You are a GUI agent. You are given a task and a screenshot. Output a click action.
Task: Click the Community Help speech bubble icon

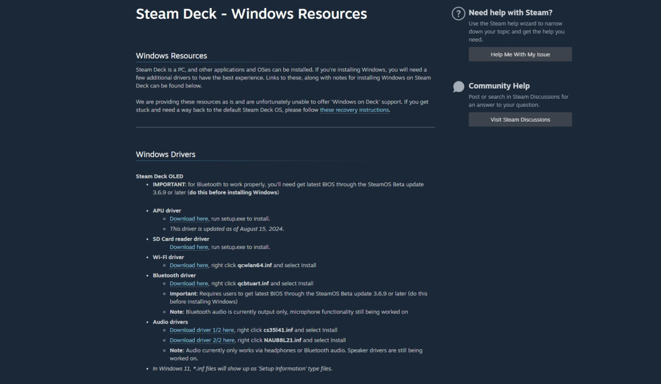pos(458,86)
